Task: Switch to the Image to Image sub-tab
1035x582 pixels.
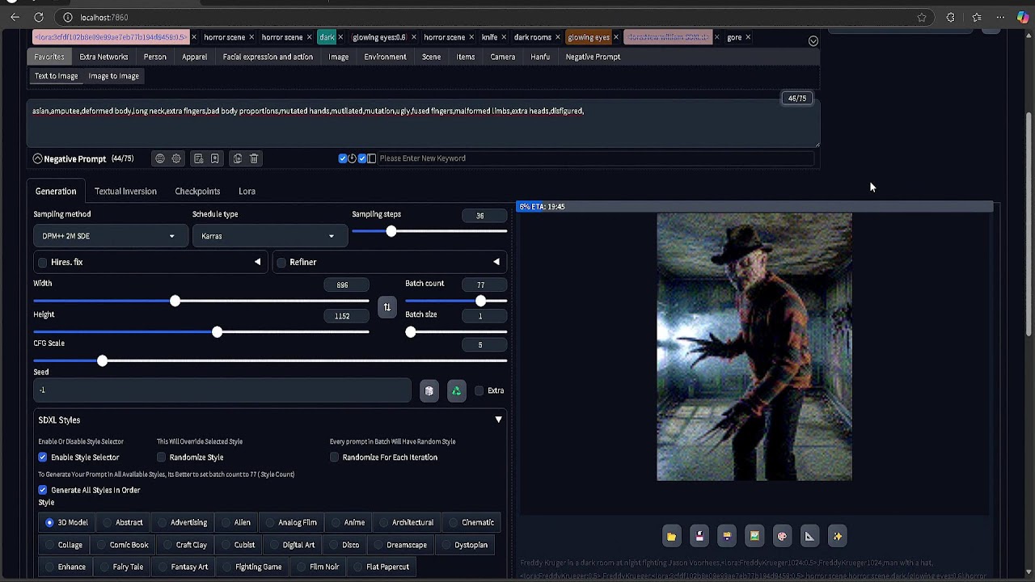Action: pyautogui.click(x=114, y=76)
